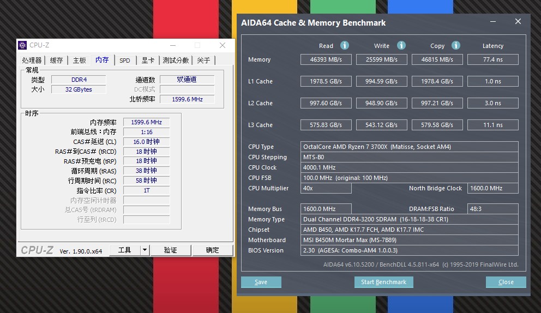
Task: Click the L3 Cache latency 11.1 ns
Action: tap(492, 124)
